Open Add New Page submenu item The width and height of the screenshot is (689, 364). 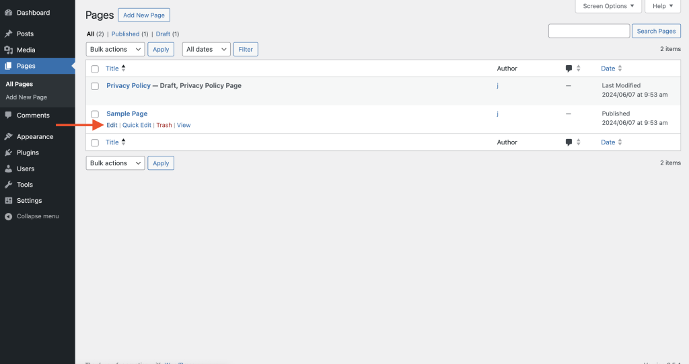[26, 97]
